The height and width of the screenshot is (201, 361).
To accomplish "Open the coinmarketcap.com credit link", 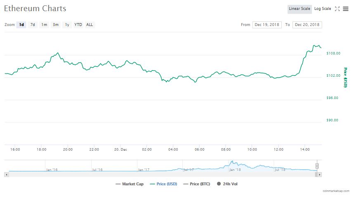I will click(x=336, y=191).
